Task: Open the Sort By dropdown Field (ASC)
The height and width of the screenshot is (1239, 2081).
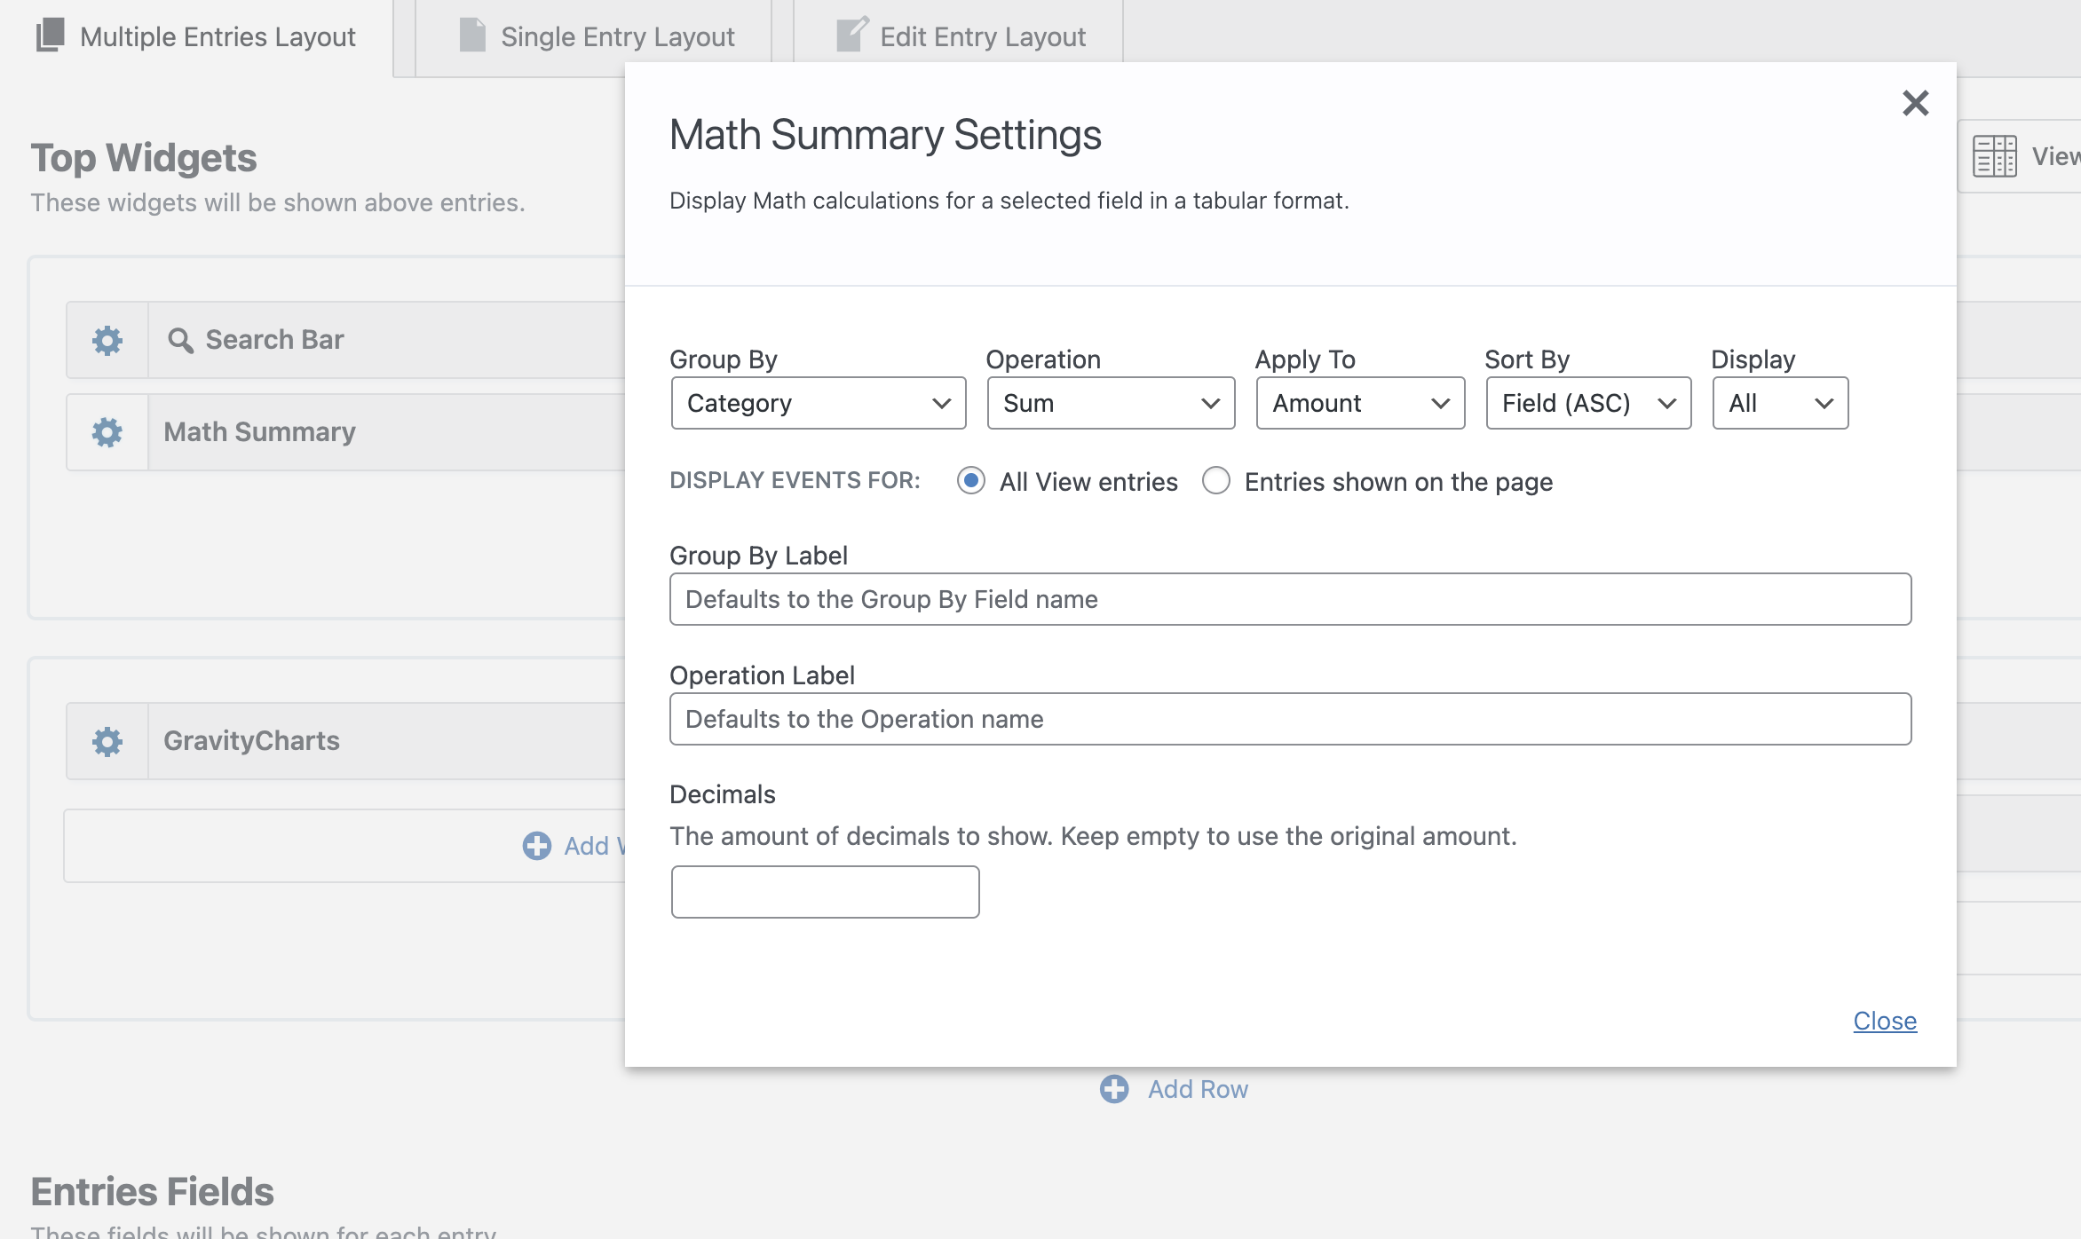Action: click(x=1588, y=403)
